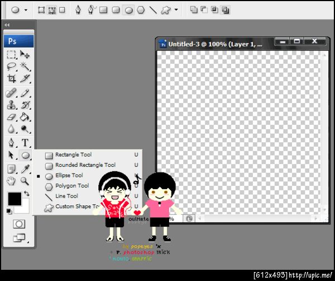Click the Ellipse shape tool in toolbox
The width and height of the screenshot is (335, 281).
tap(25, 155)
